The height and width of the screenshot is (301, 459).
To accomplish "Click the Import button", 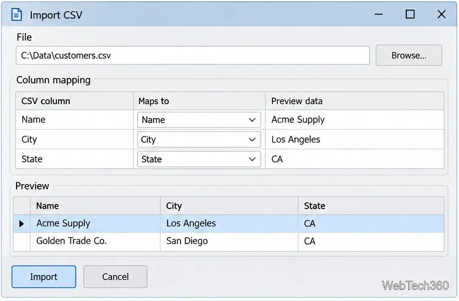I will click(44, 277).
